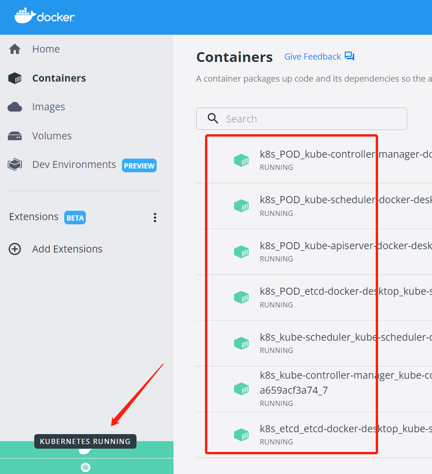432x474 pixels.
Task: Open Dev Environments section
Action: (x=74, y=165)
